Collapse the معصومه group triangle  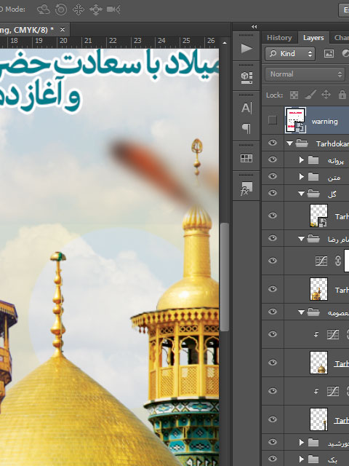coord(301,312)
